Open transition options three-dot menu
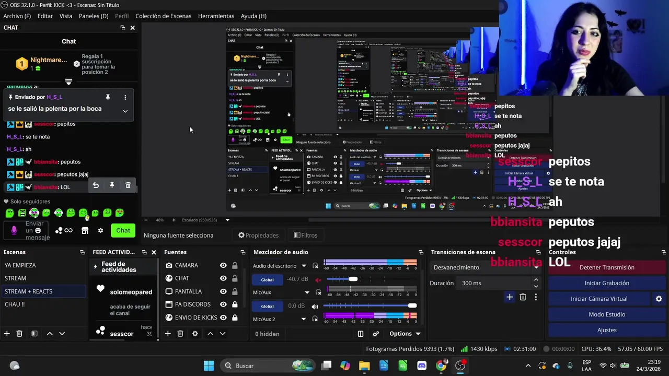This screenshot has width=669, height=376. tap(536, 297)
